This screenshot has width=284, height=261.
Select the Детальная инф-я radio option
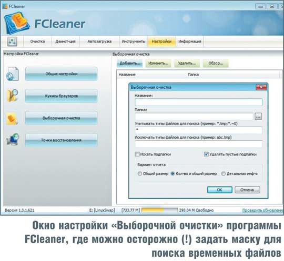tap(224, 174)
